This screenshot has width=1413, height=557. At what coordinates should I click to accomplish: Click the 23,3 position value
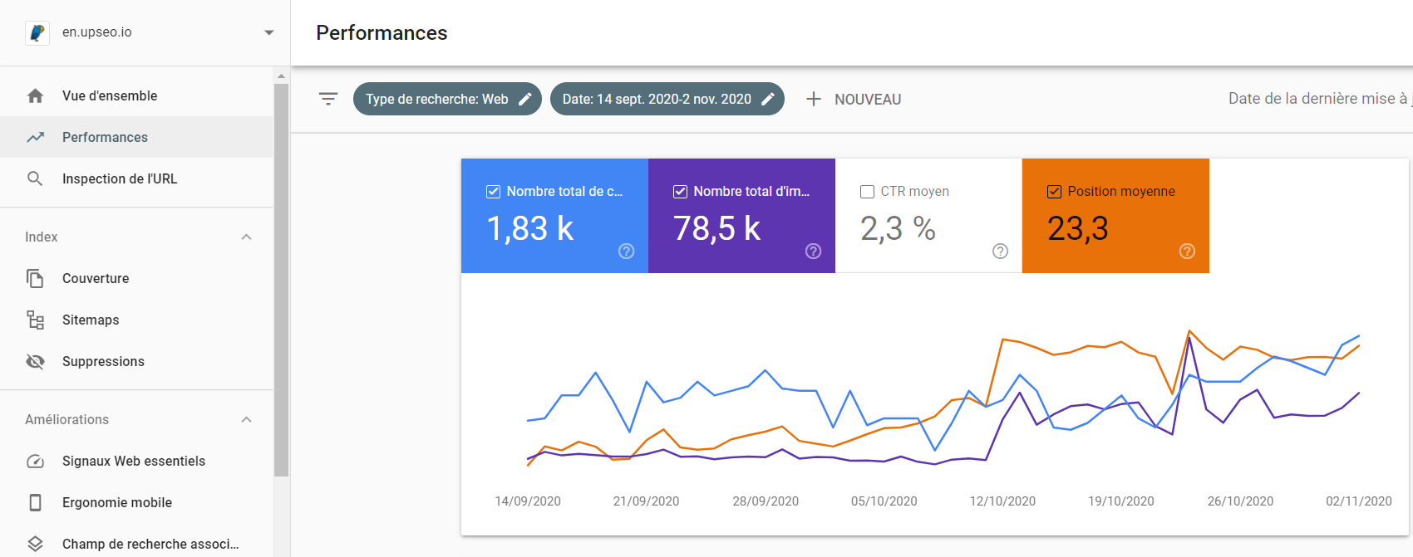(x=1078, y=228)
